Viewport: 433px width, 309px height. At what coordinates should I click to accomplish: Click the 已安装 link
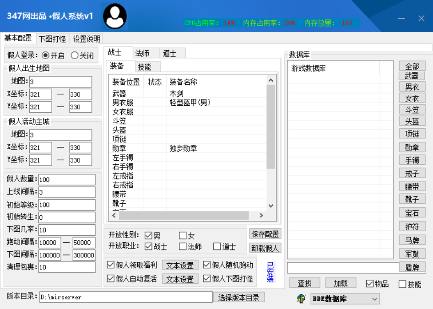pos(270,272)
